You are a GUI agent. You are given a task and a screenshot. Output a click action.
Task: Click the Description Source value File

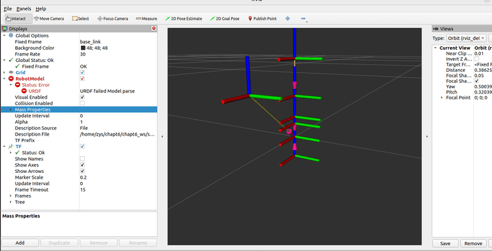[84, 128]
